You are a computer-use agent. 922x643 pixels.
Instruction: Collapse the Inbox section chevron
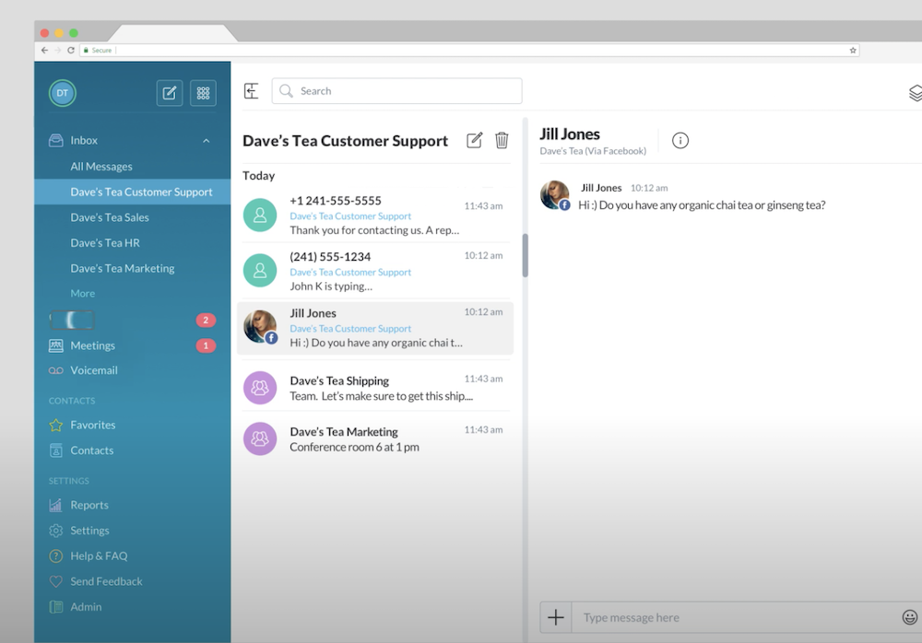coord(206,141)
